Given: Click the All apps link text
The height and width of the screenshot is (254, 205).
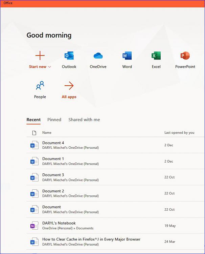Looking at the screenshot, I should [x=69, y=97].
